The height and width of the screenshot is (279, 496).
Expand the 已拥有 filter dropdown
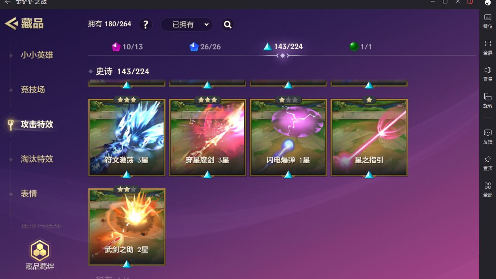(187, 25)
